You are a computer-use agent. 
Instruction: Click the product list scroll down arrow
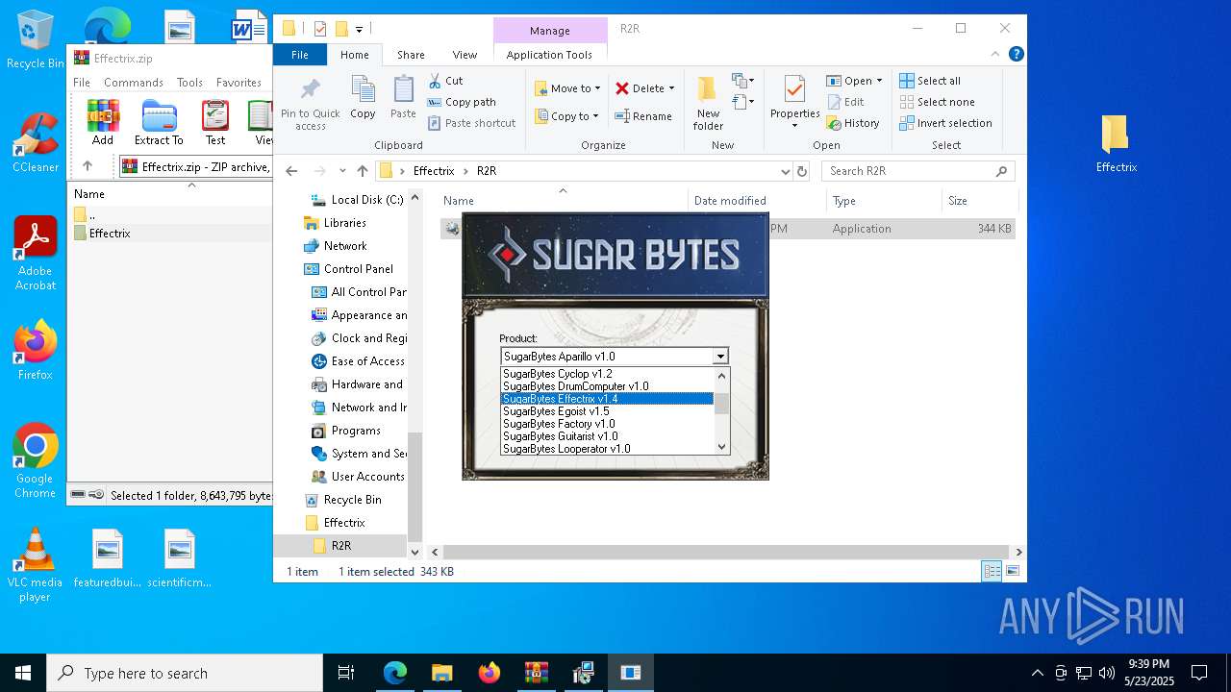(721, 447)
